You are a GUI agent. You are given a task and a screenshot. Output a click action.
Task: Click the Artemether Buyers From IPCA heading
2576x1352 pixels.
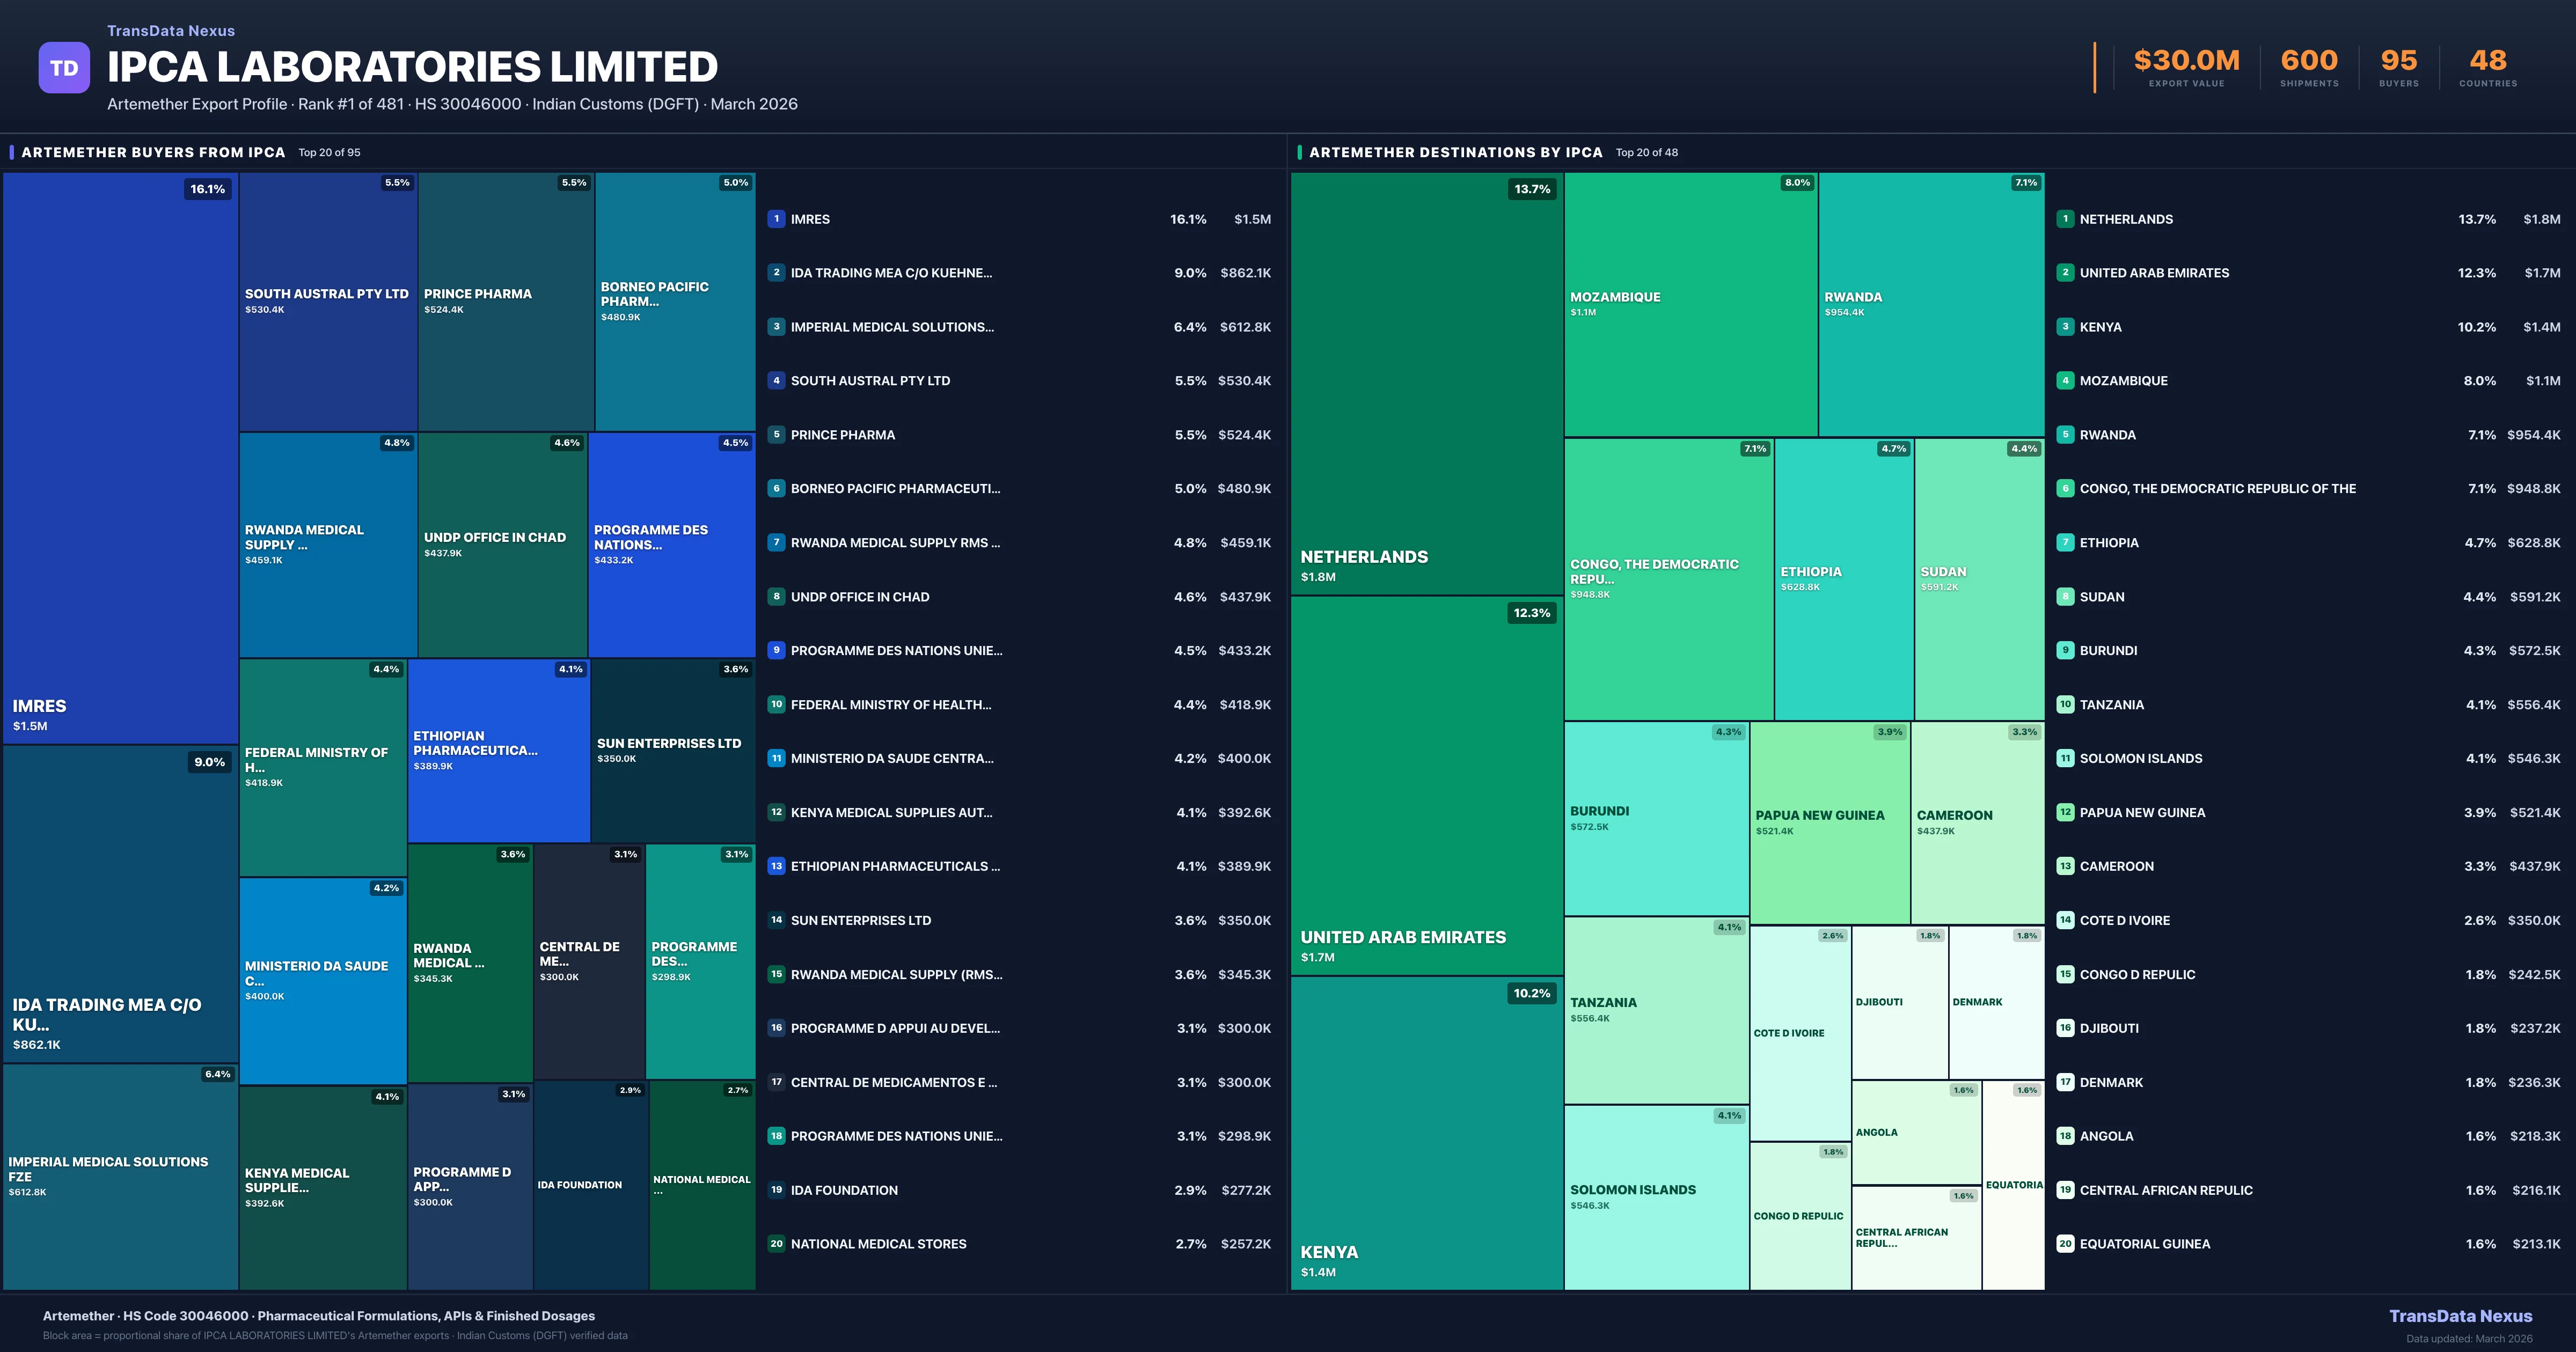point(153,152)
